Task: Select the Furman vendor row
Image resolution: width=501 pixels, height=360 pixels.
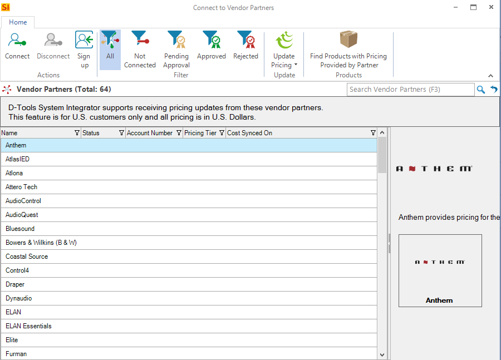Action: pyautogui.click(x=189, y=354)
